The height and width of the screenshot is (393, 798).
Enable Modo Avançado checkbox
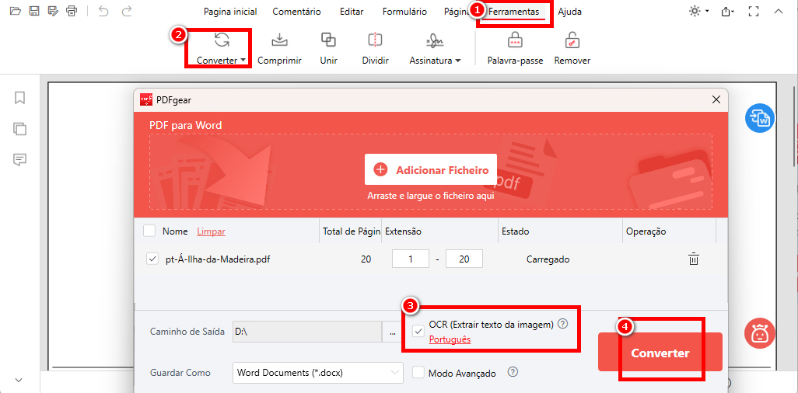point(418,373)
